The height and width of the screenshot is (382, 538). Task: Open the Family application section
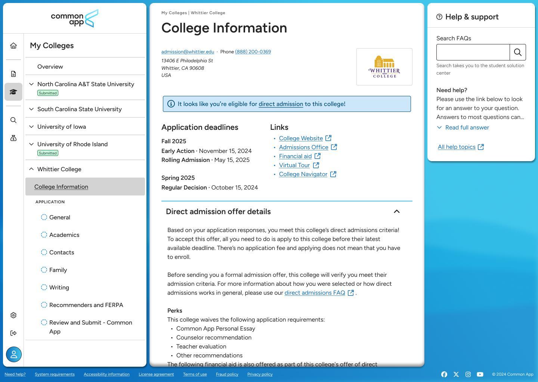click(x=58, y=270)
